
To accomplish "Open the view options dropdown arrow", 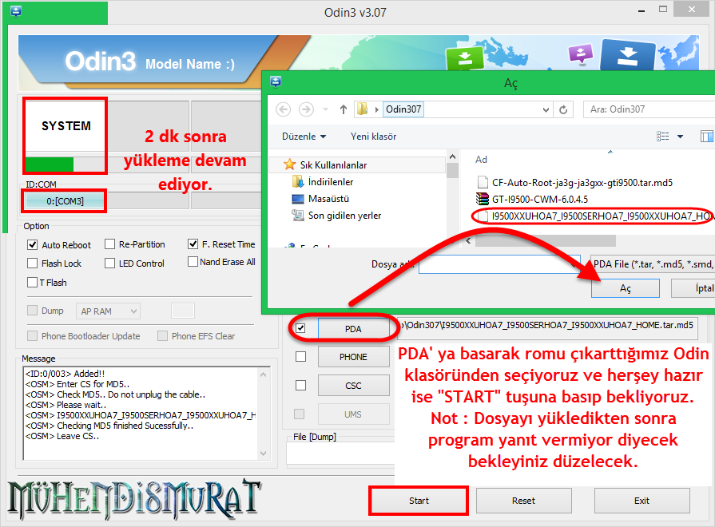I will (679, 137).
